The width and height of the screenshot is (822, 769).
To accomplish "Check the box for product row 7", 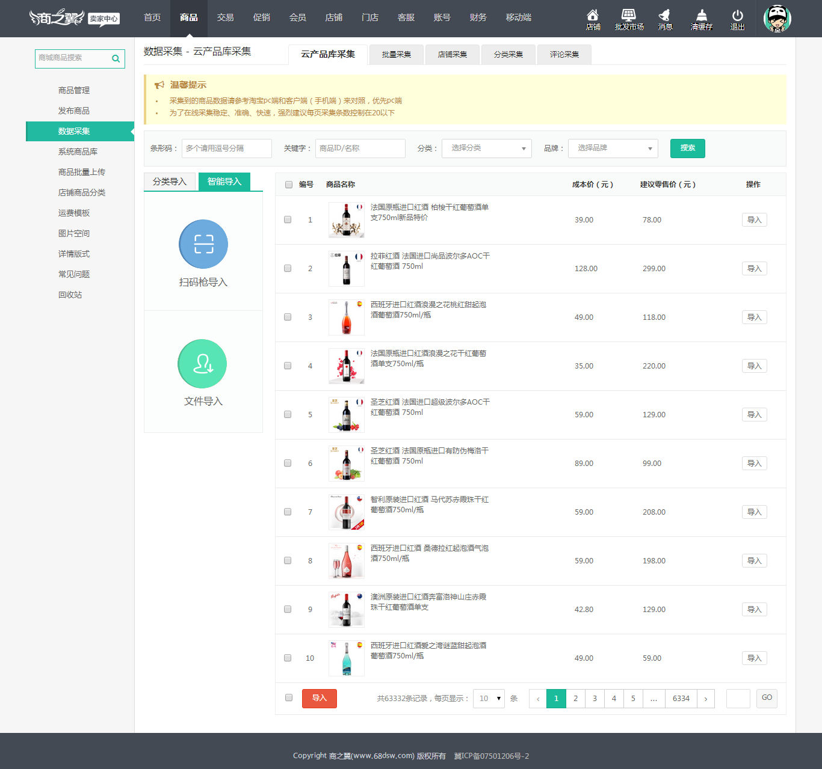I will [288, 512].
